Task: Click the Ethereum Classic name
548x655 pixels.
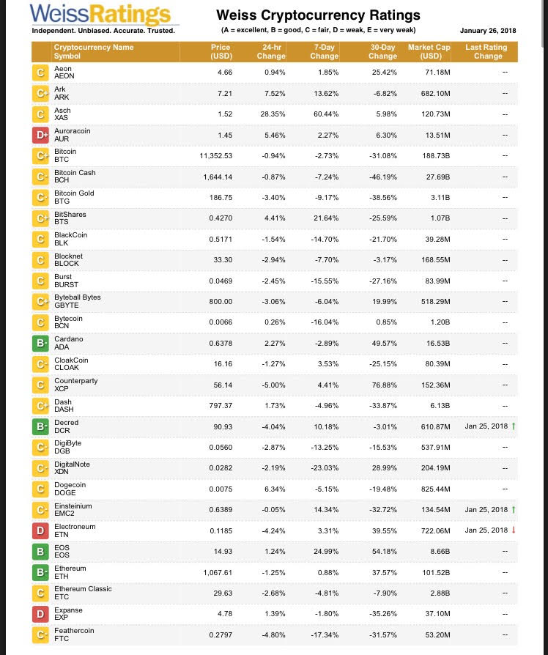Action: [83, 589]
